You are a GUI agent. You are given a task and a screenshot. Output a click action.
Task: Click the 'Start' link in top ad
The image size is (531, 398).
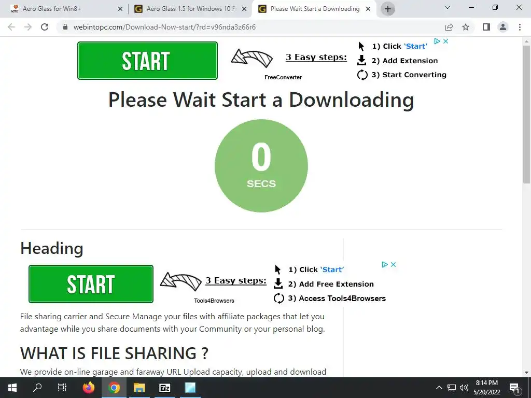pyautogui.click(x=415, y=46)
